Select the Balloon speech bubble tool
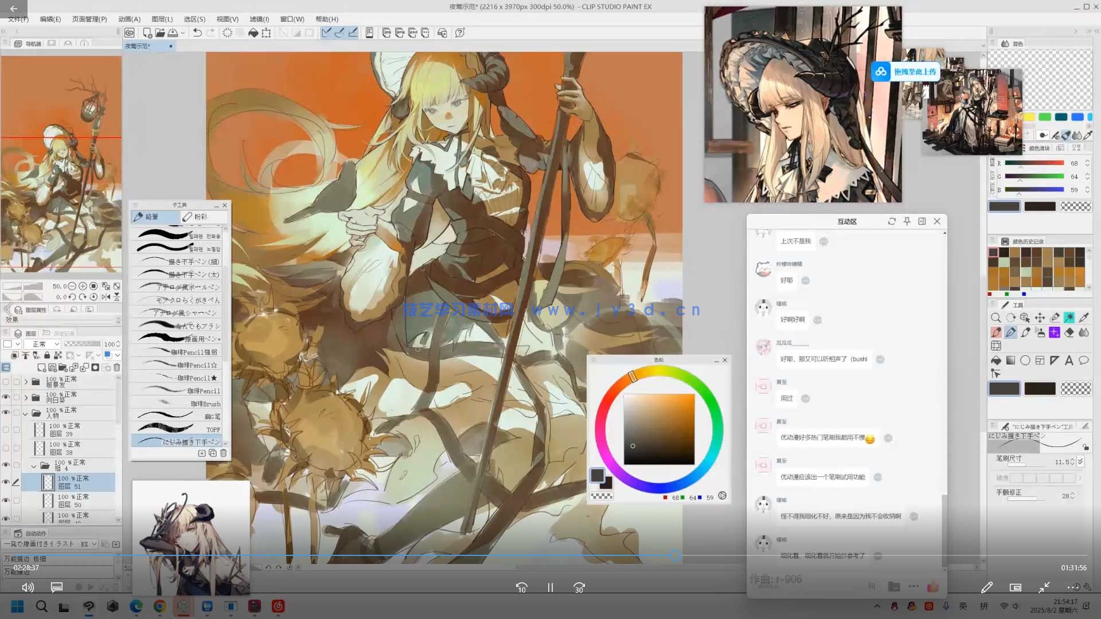The width and height of the screenshot is (1101, 619). click(1084, 361)
